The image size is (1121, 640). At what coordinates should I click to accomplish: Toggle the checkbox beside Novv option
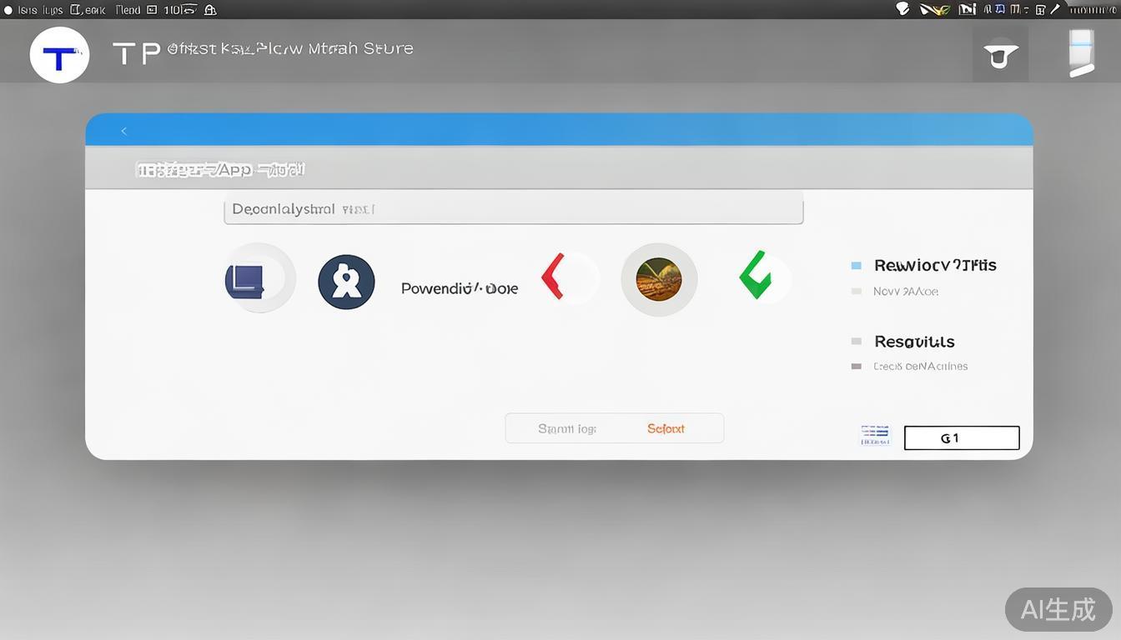[856, 292]
